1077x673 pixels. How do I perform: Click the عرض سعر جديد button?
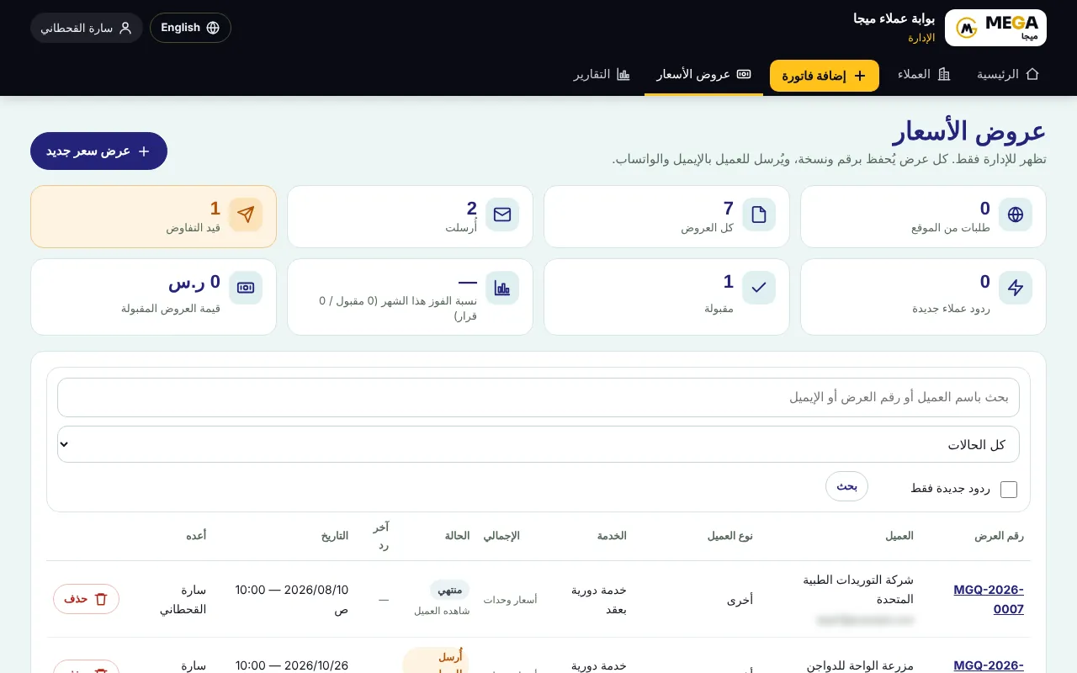click(98, 151)
